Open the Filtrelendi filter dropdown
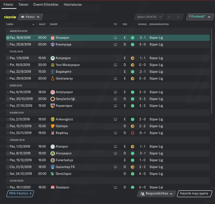215x204 pixels. click(198, 17)
